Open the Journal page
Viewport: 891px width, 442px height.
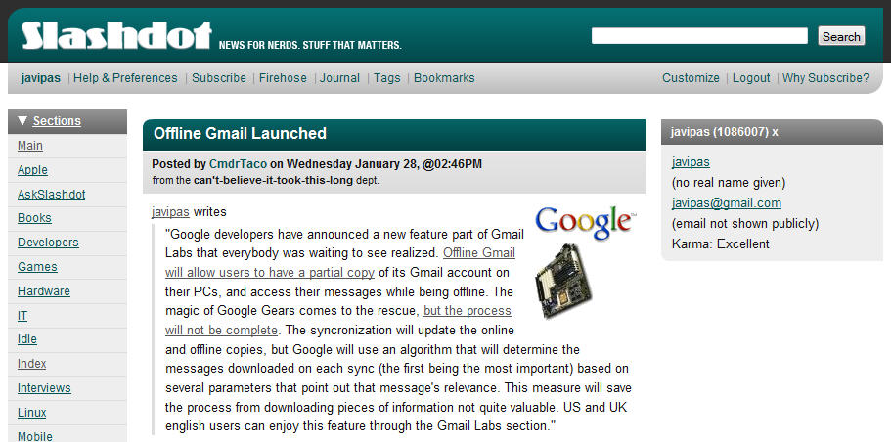coord(339,78)
